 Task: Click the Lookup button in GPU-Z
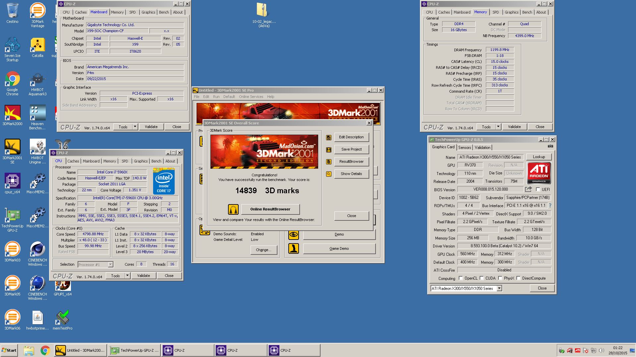(x=539, y=157)
